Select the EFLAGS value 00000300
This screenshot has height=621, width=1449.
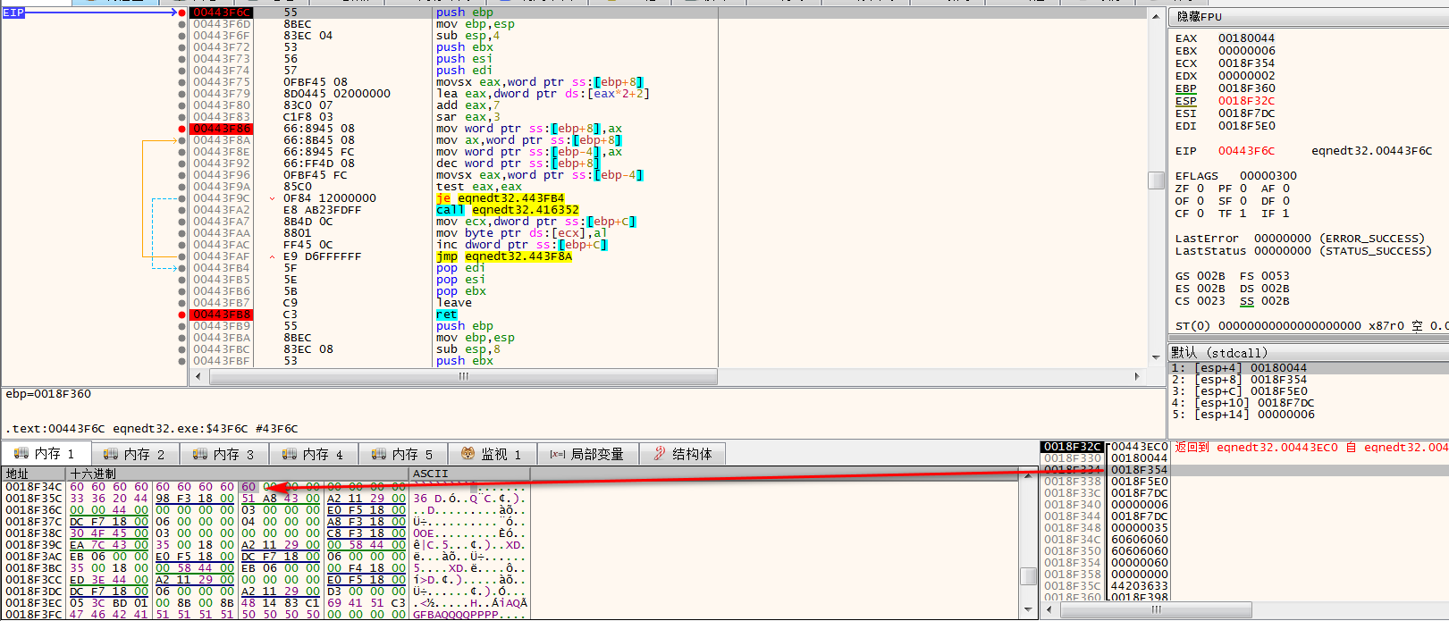1268,176
